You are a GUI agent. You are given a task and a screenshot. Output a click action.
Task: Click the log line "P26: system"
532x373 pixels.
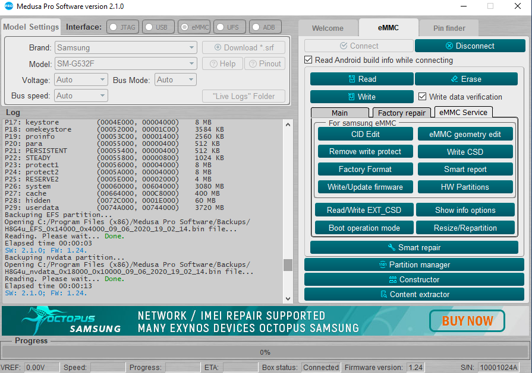[x=114, y=186]
